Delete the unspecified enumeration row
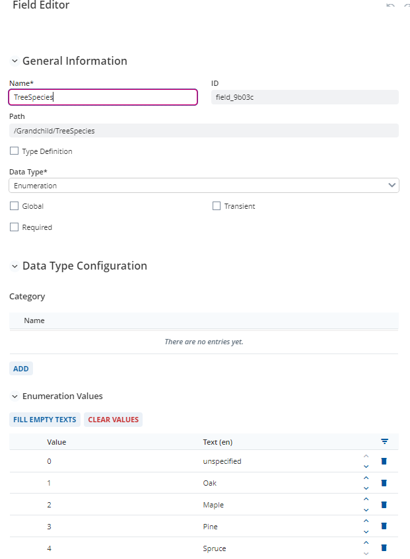Image resolution: width=410 pixels, height=559 pixels. click(x=384, y=461)
